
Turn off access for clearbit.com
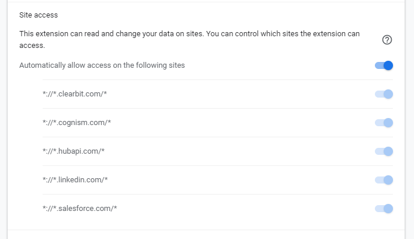point(384,94)
